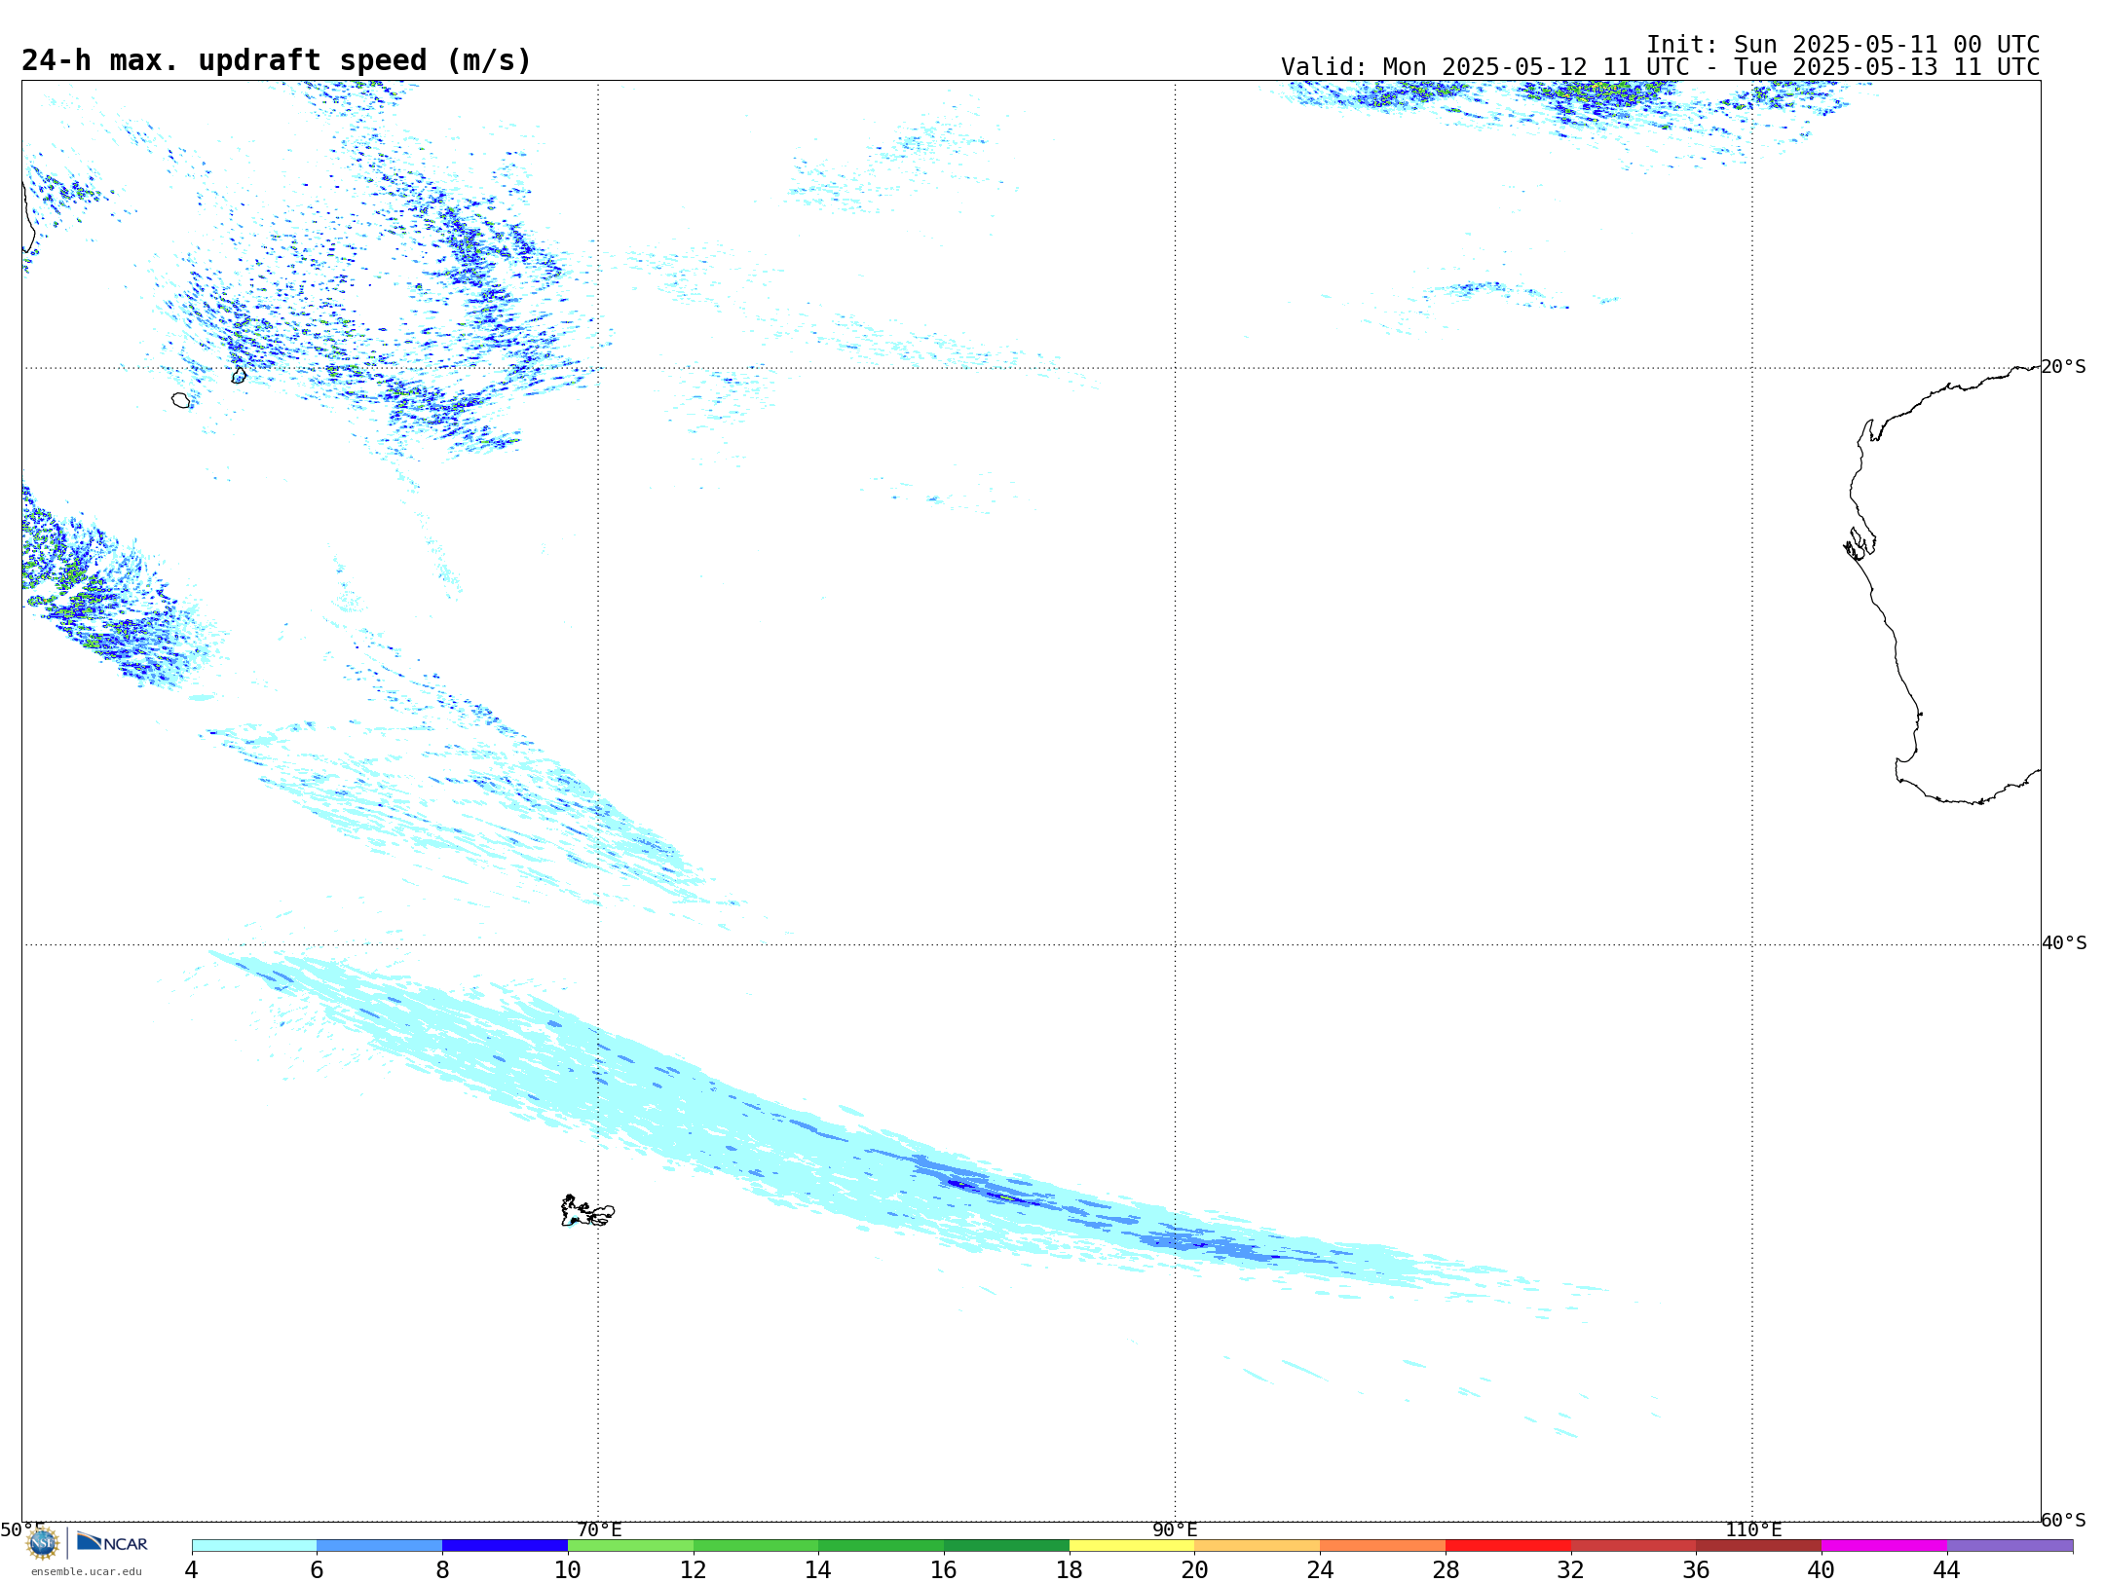
Task: Click the dark blue 8–10 m/s swatch
Action: coord(505,1546)
